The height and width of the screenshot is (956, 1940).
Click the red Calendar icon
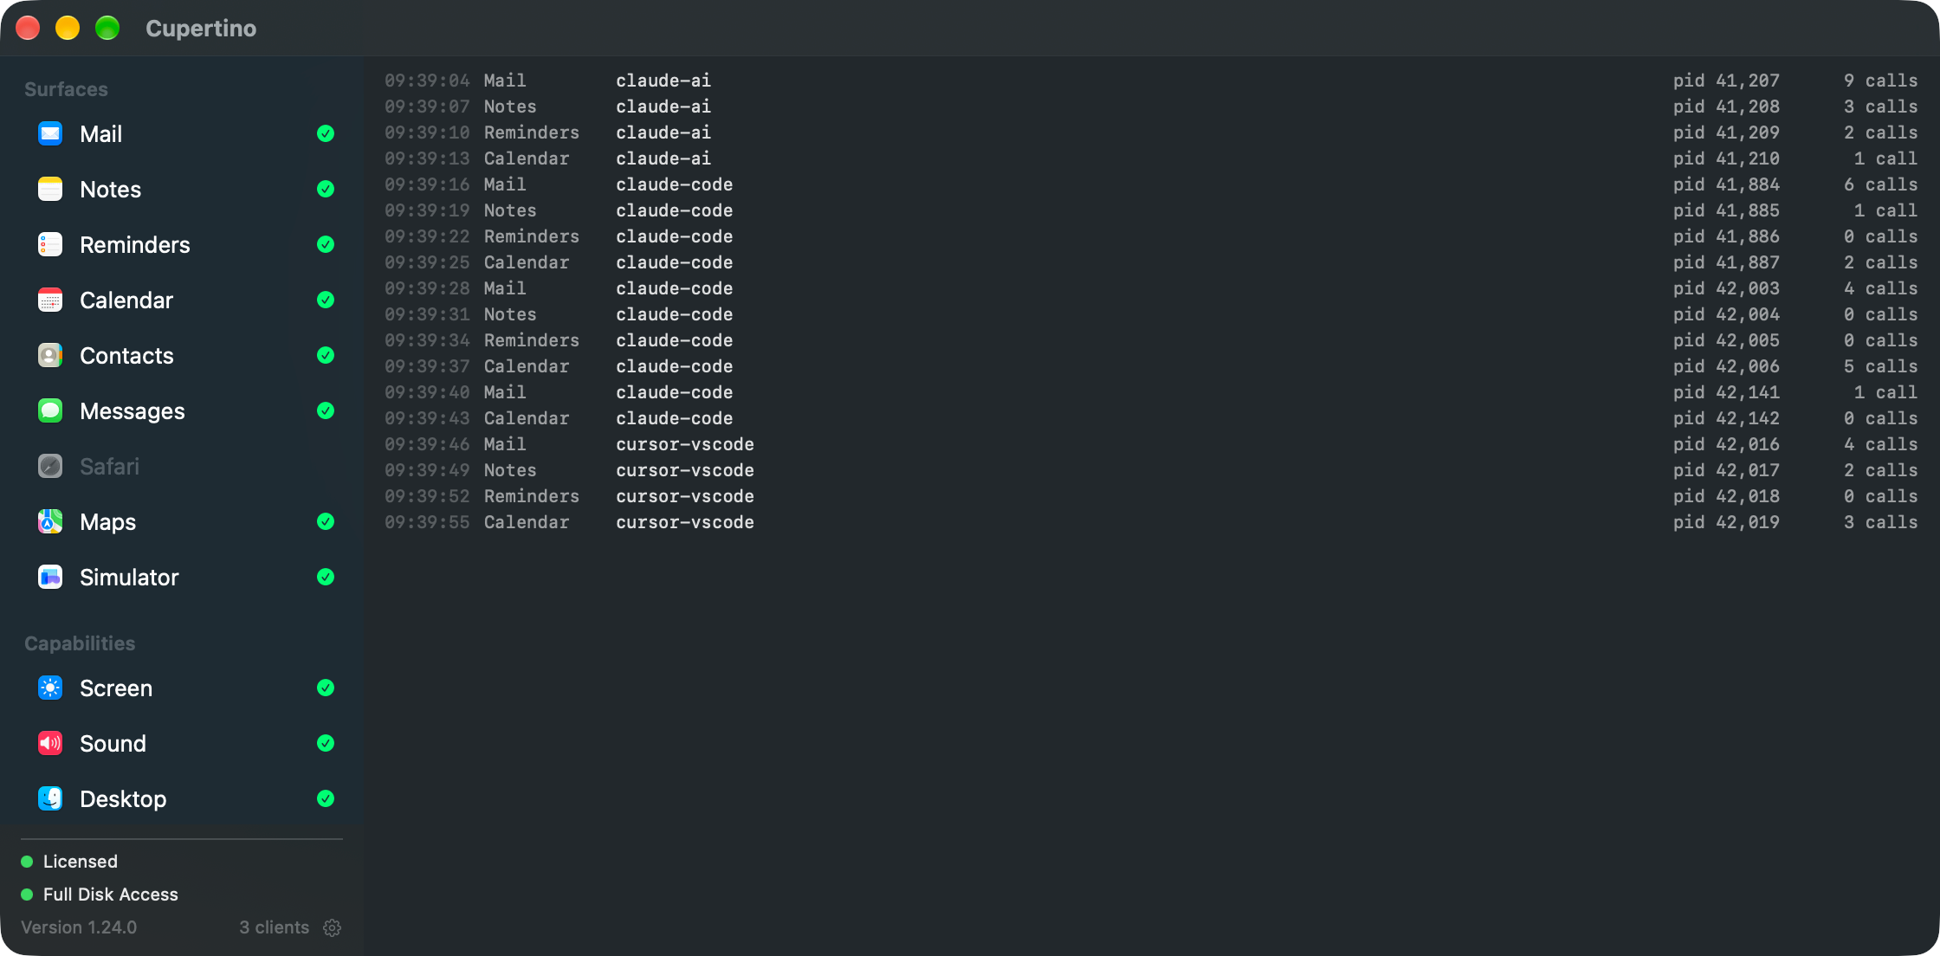pyautogui.click(x=50, y=300)
